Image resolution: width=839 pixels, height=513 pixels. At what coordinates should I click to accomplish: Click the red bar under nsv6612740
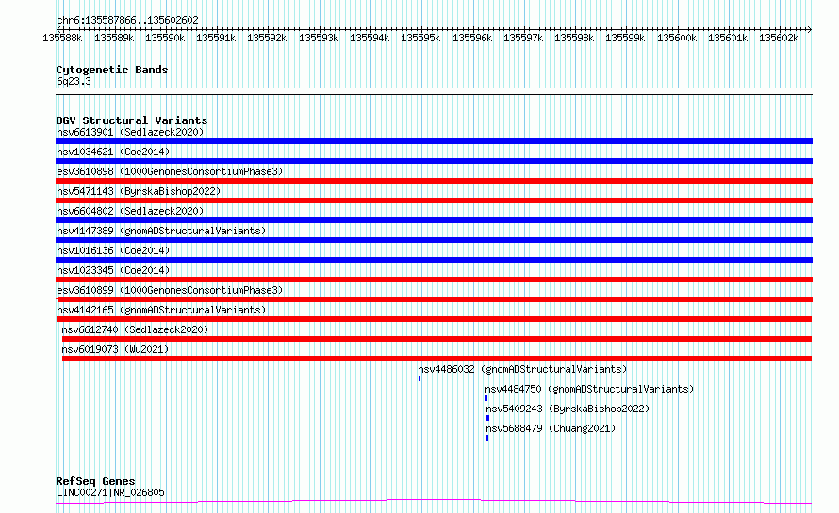click(436, 339)
